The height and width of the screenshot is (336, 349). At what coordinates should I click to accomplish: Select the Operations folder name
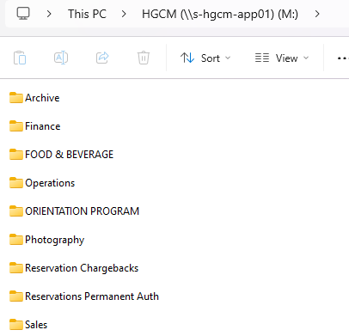coord(50,183)
